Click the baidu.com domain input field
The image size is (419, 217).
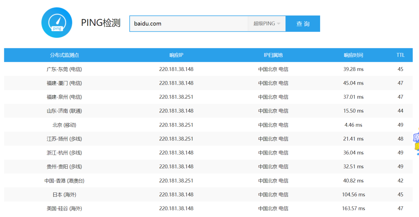pyautogui.click(x=189, y=24)
